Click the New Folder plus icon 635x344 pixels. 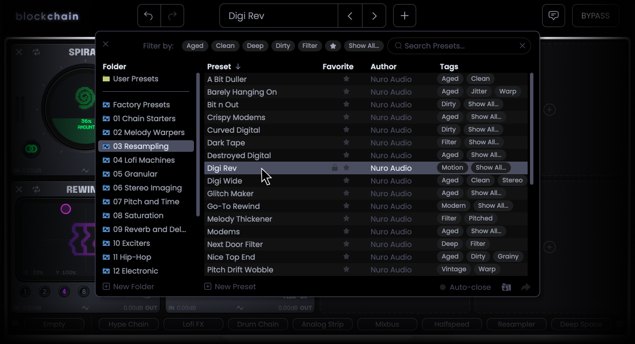(x=106, y=286)
